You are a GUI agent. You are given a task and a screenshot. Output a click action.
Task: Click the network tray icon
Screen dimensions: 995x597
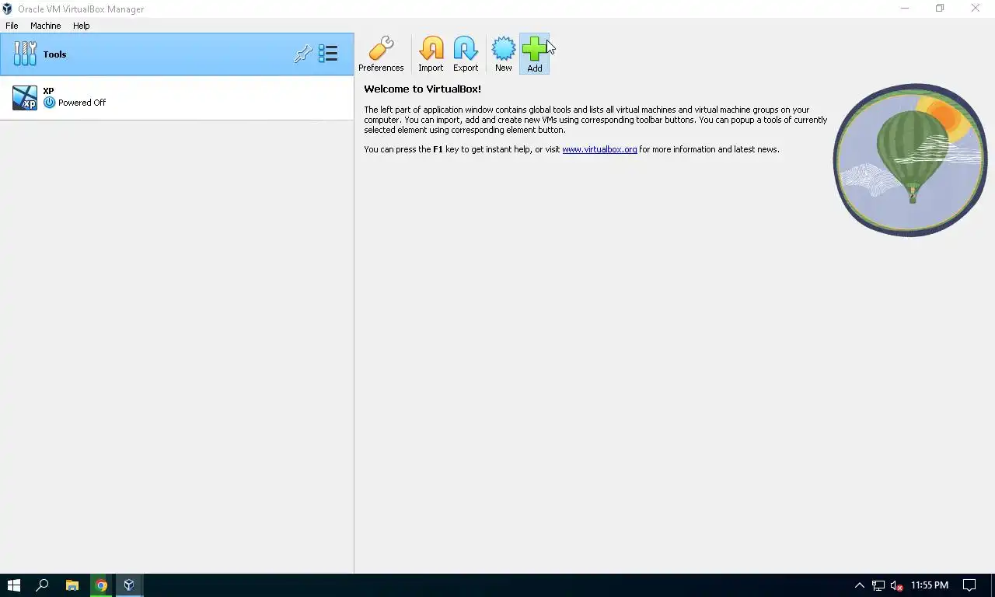point(878,585)
